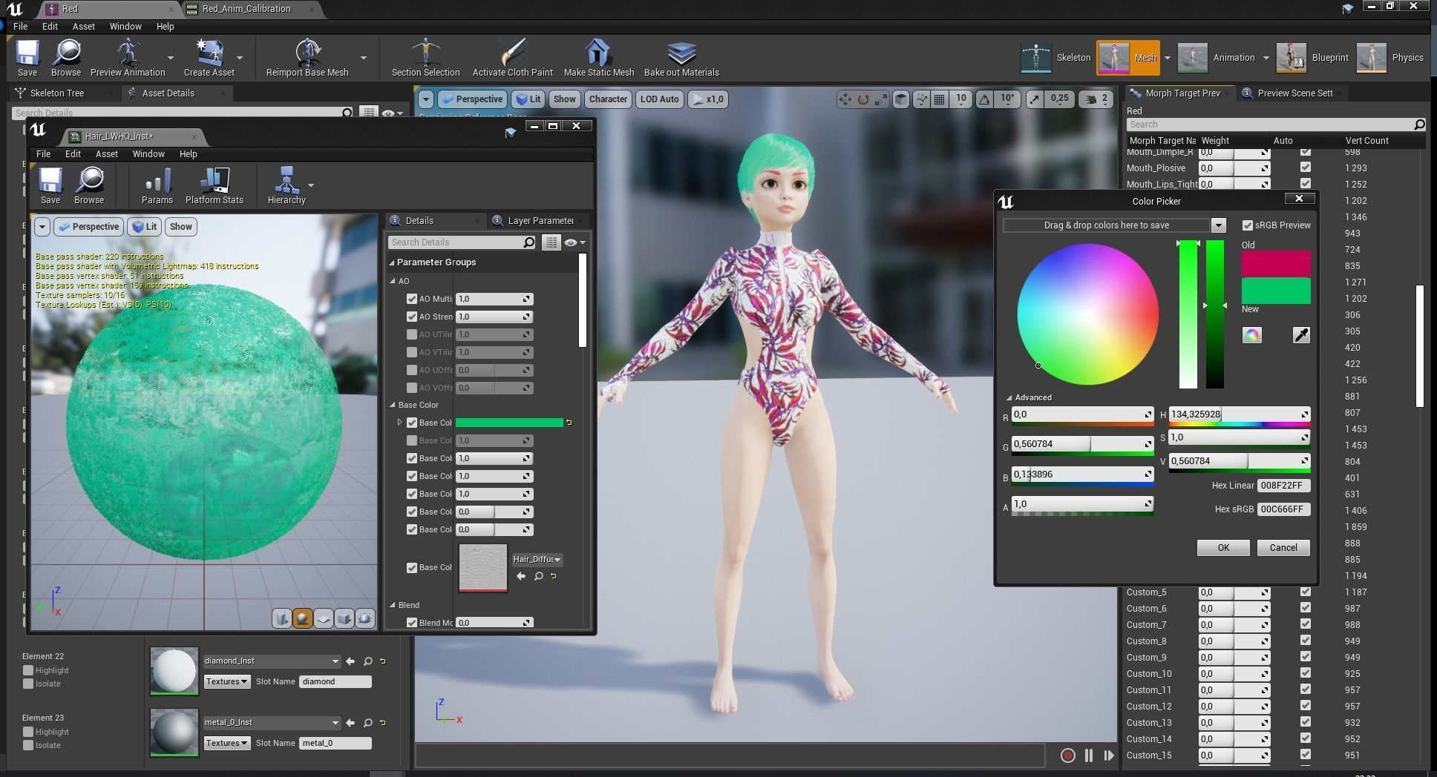Open Preview Animation tool
This screenshot has height=777, width=1437.
click(128, 58)
